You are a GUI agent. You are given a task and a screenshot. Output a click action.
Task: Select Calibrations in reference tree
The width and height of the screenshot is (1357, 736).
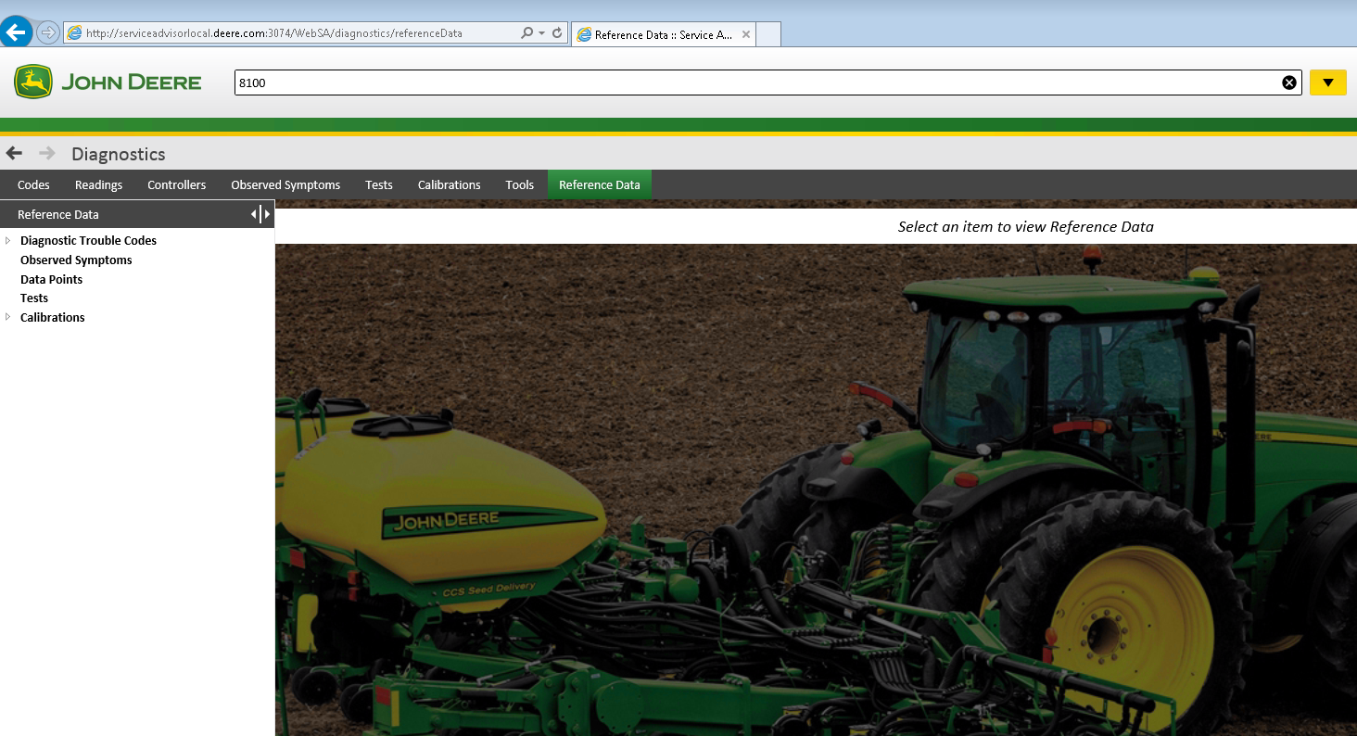52,317
